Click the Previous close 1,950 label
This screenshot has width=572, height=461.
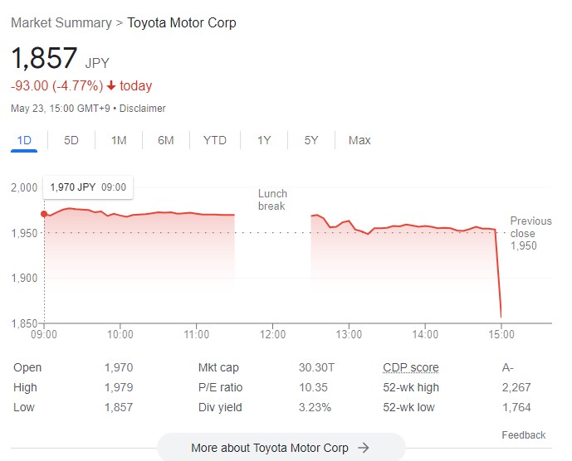(x=530, y=233)
